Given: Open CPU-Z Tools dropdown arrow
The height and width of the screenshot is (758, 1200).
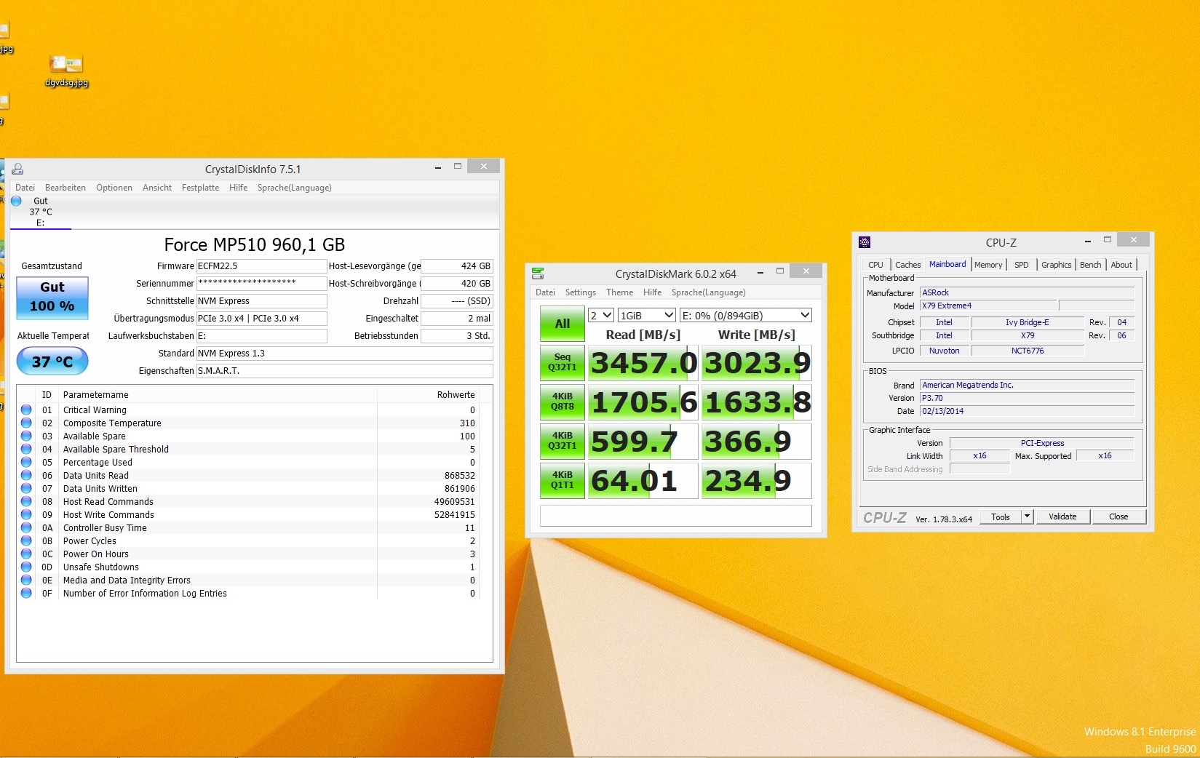Looking at the screenshot, I should click(x=1027, y=516).
